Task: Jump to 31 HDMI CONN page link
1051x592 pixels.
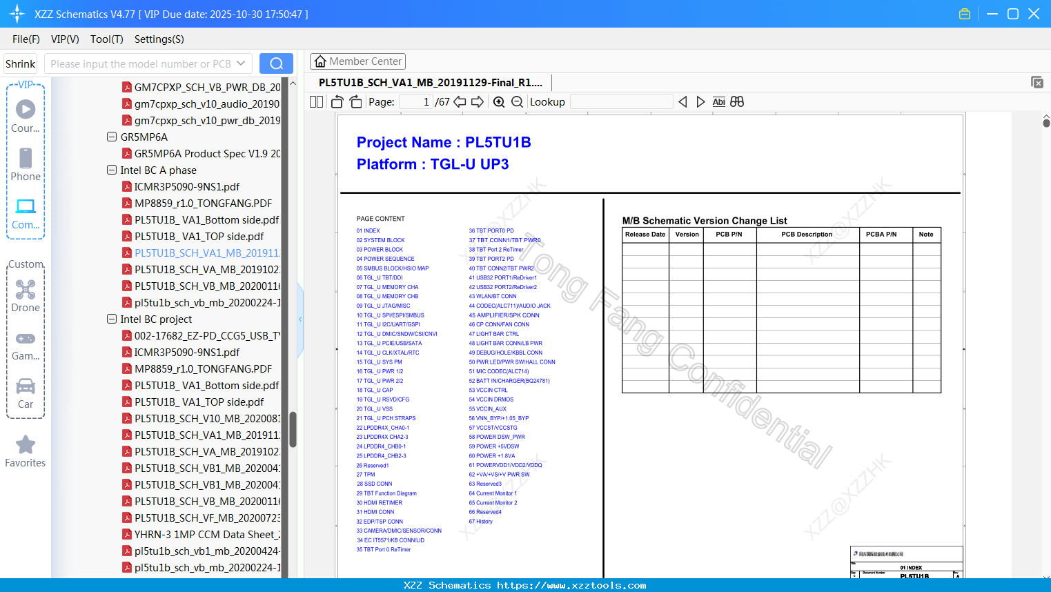Action: pos(375,512)
